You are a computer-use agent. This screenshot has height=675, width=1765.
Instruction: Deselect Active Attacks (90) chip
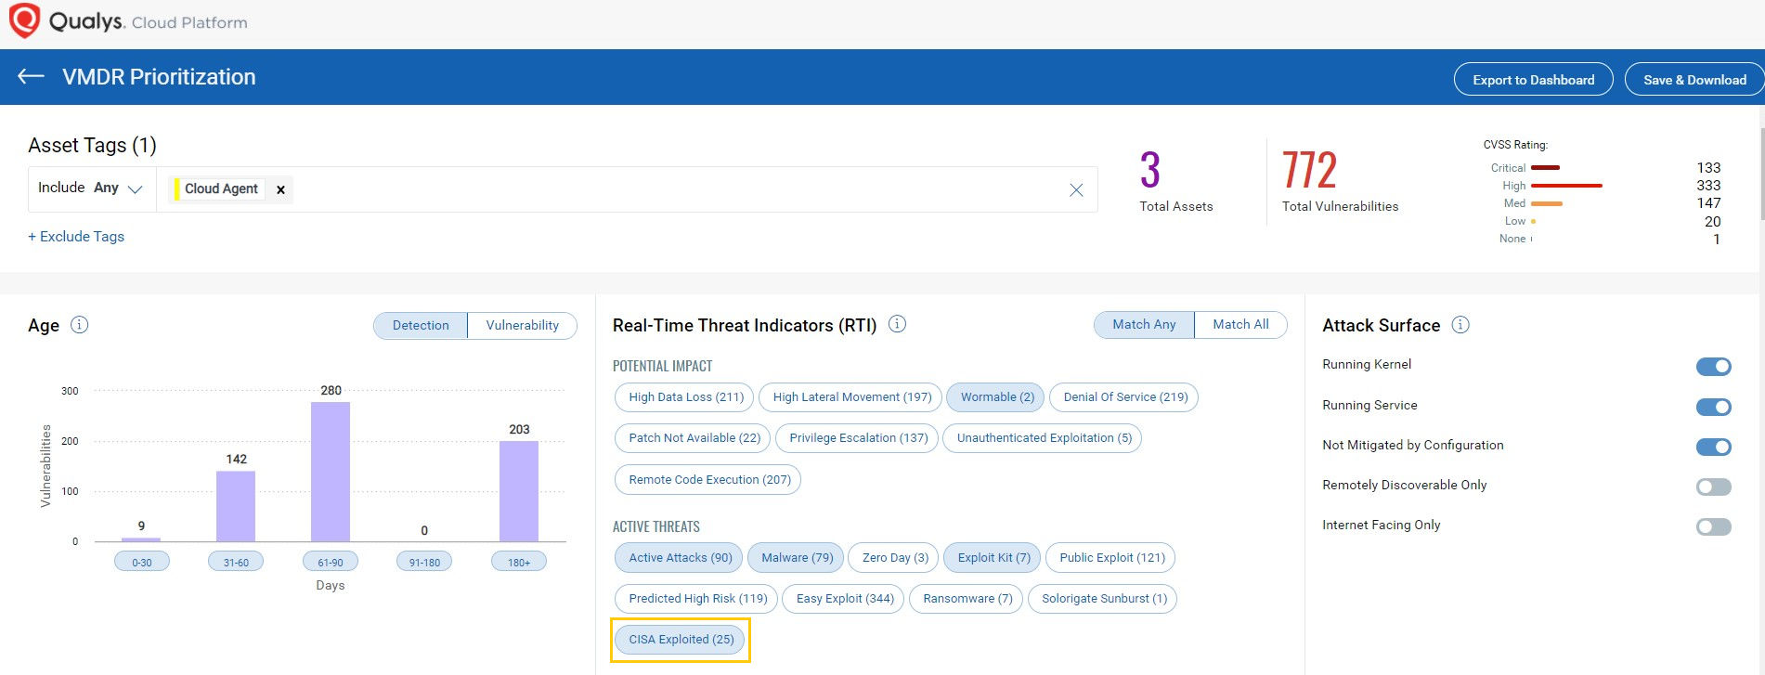(x=680, y=558)
